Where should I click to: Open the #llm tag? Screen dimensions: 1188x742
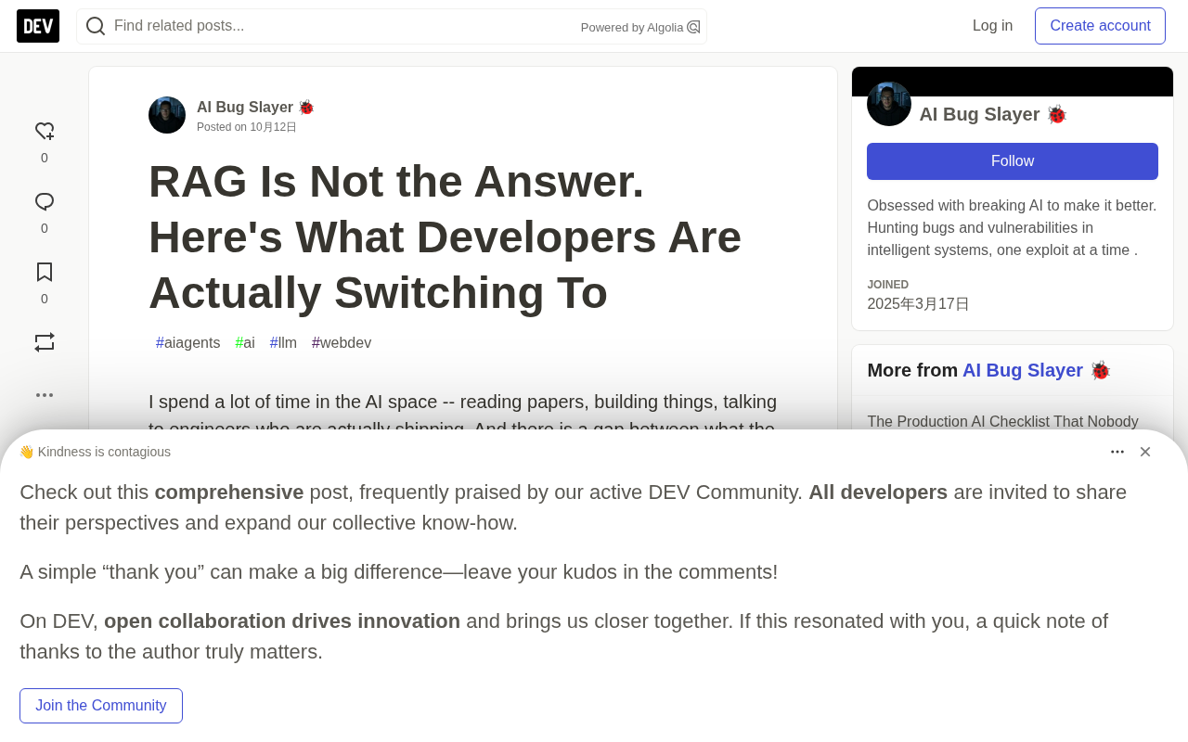[284, 343]
